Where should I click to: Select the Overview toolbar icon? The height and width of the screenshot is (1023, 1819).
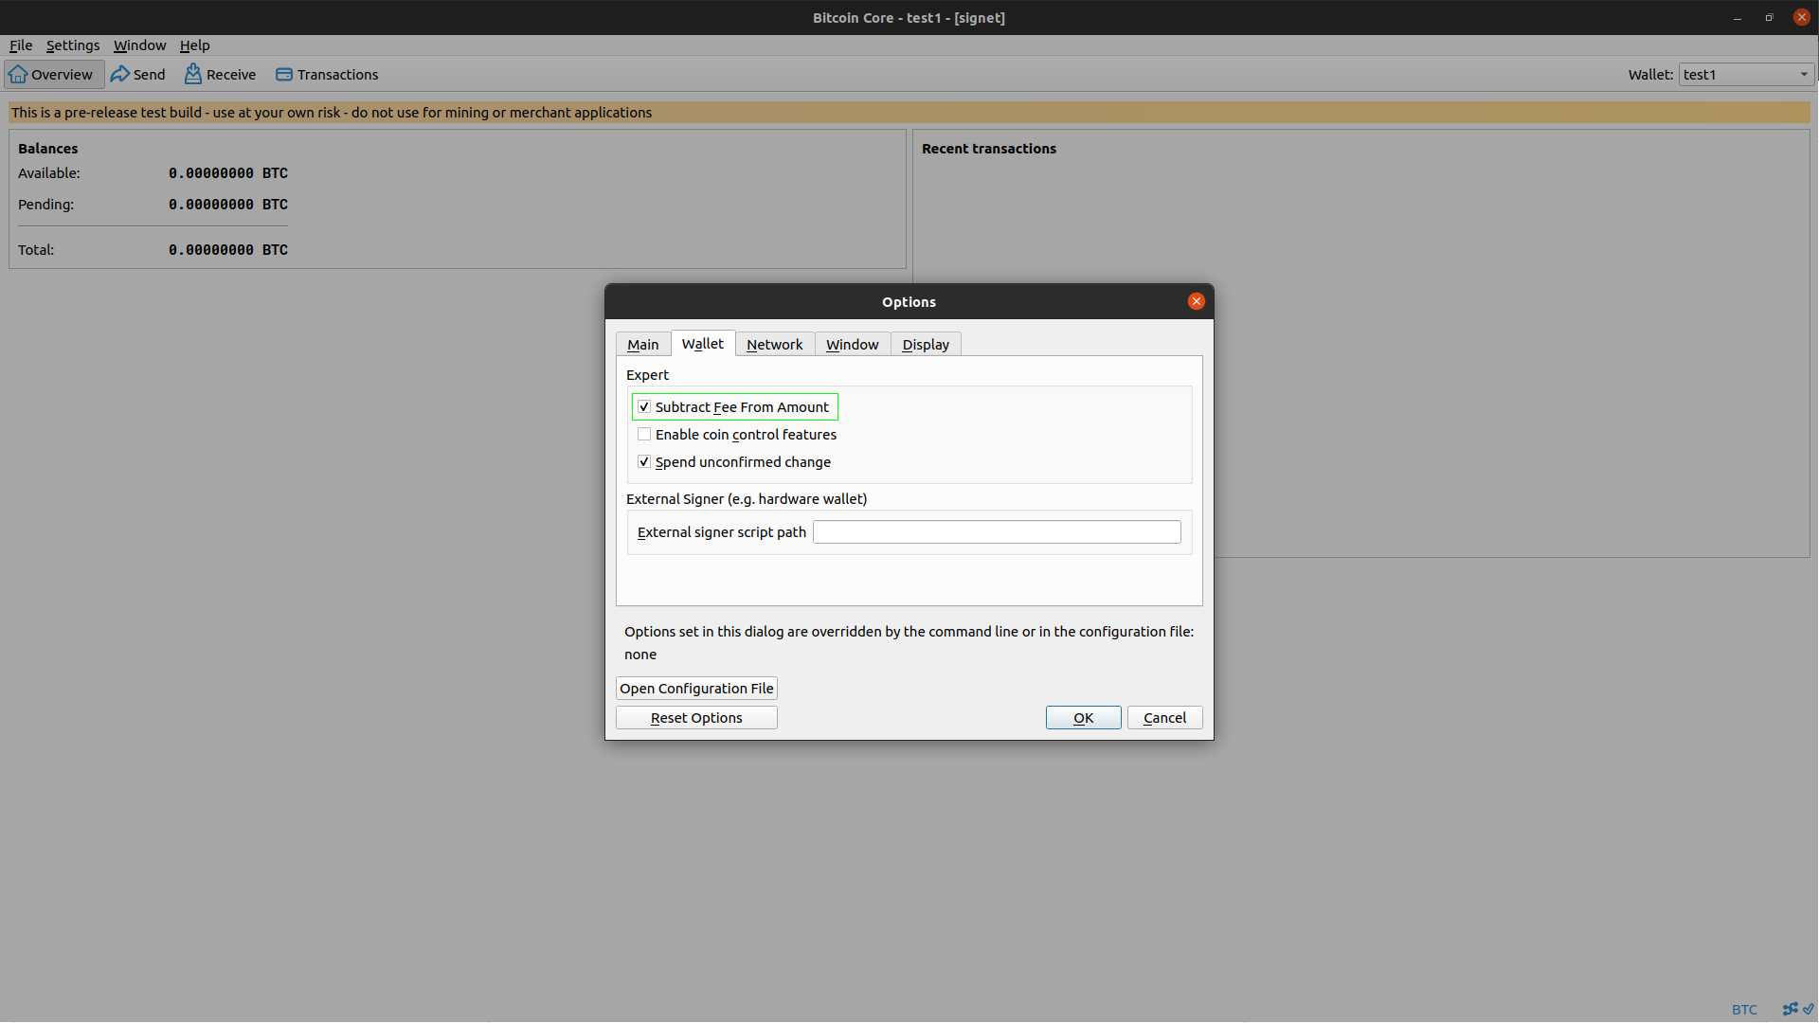click(53, 74)
